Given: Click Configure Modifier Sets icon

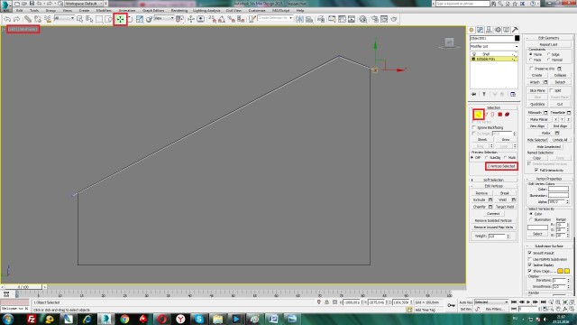Looking at the screenshot, I should pyautogui.click(x=513, y=94).
